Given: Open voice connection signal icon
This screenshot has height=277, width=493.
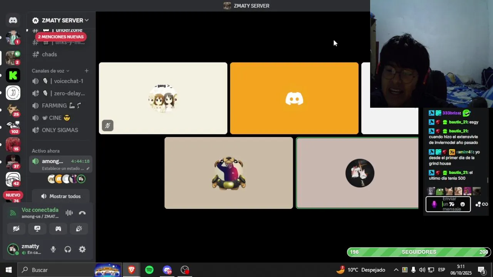Looking at the screenshot, I should [13, 213].
